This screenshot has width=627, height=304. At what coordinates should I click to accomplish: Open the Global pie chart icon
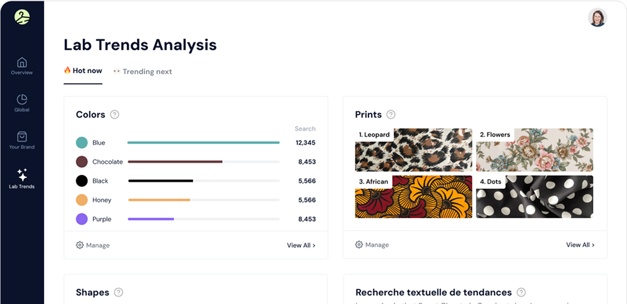22,100
